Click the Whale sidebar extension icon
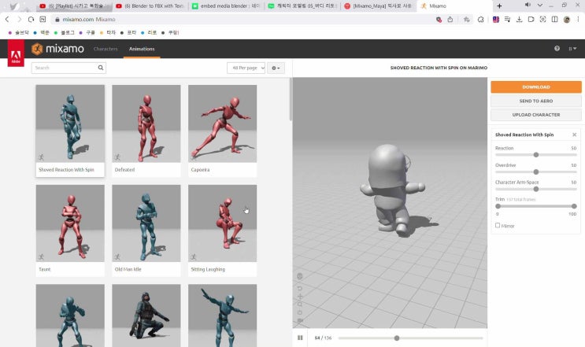 [x=480, y=20]
